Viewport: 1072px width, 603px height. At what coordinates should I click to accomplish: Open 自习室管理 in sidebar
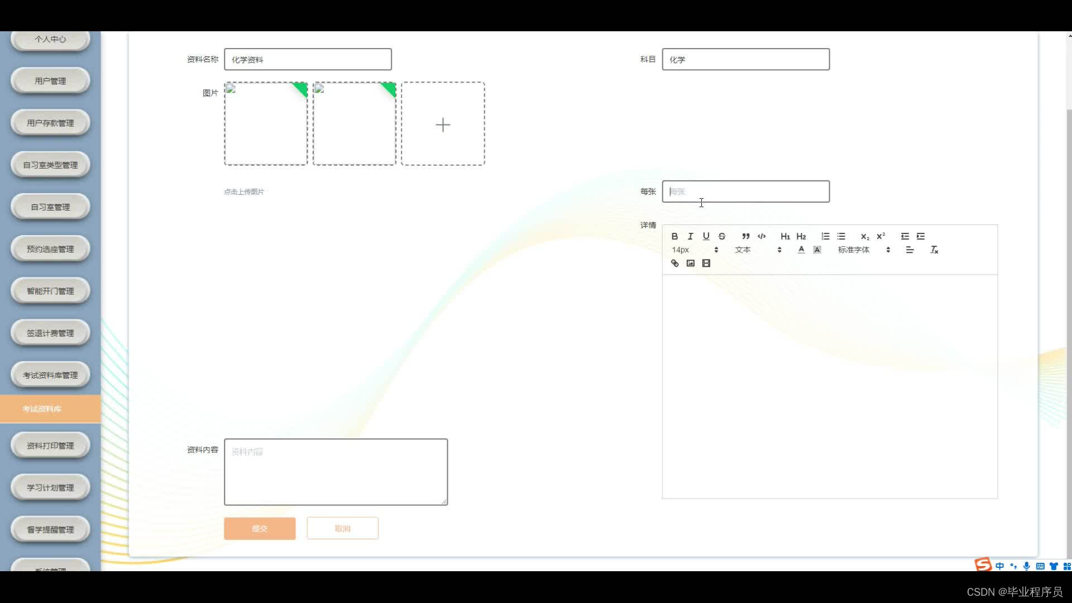(x=50, y=207)
